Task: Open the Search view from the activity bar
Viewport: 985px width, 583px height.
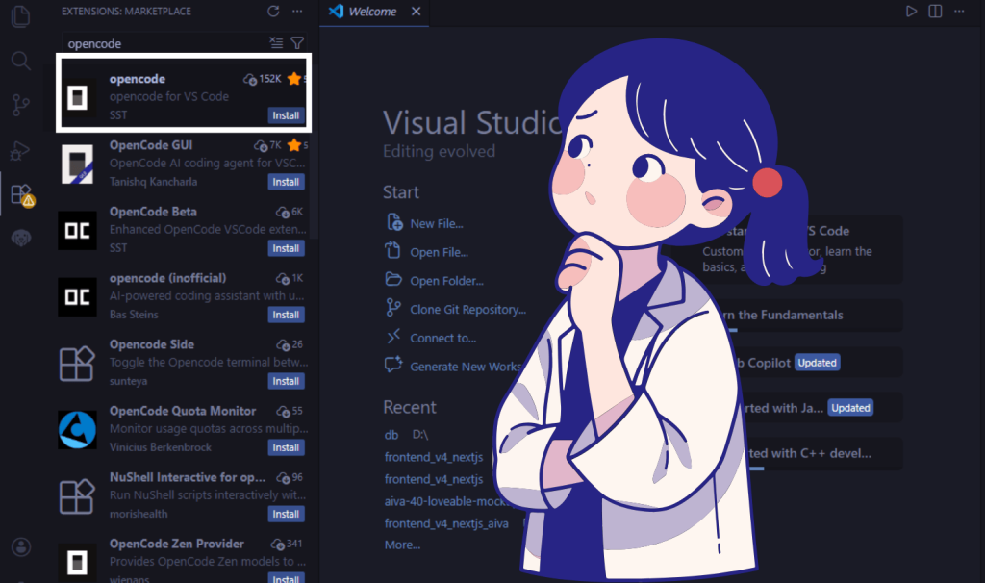Action: 20,60
